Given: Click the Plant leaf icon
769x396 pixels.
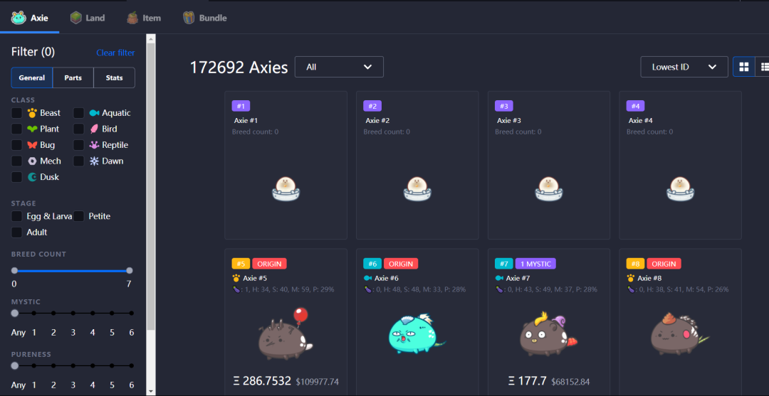Looking at the screenshot, I should click(x=32, y=129).
